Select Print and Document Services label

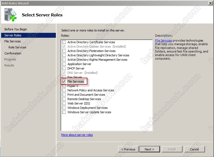pos(86,95)
